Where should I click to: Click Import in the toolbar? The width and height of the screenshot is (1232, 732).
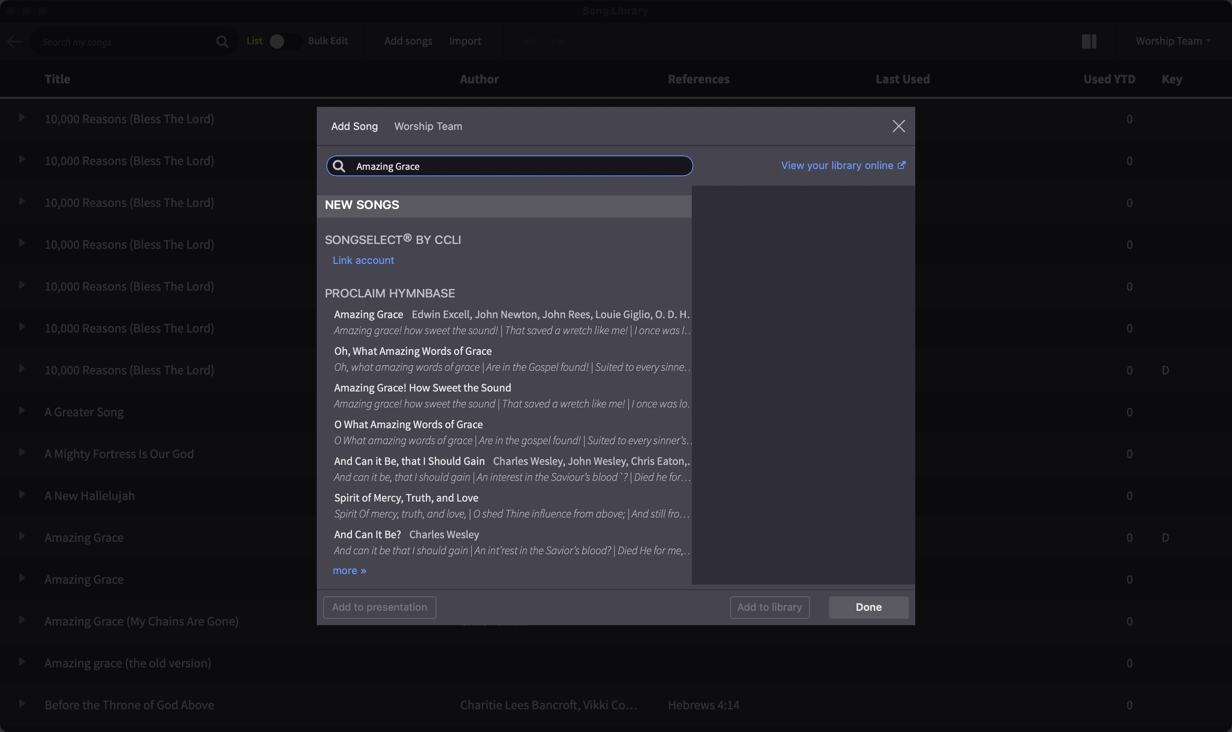point(465,41)
